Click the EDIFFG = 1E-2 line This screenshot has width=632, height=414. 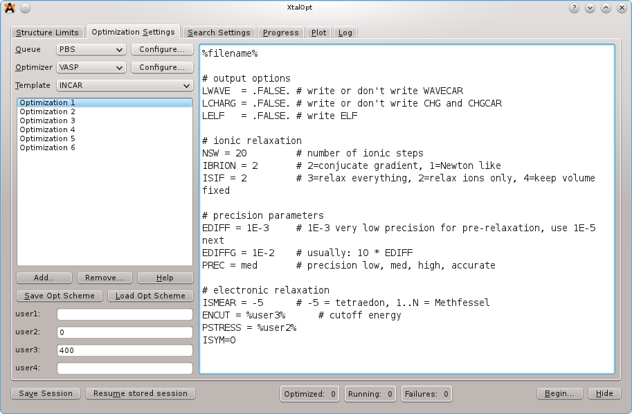tap(307, 253)
